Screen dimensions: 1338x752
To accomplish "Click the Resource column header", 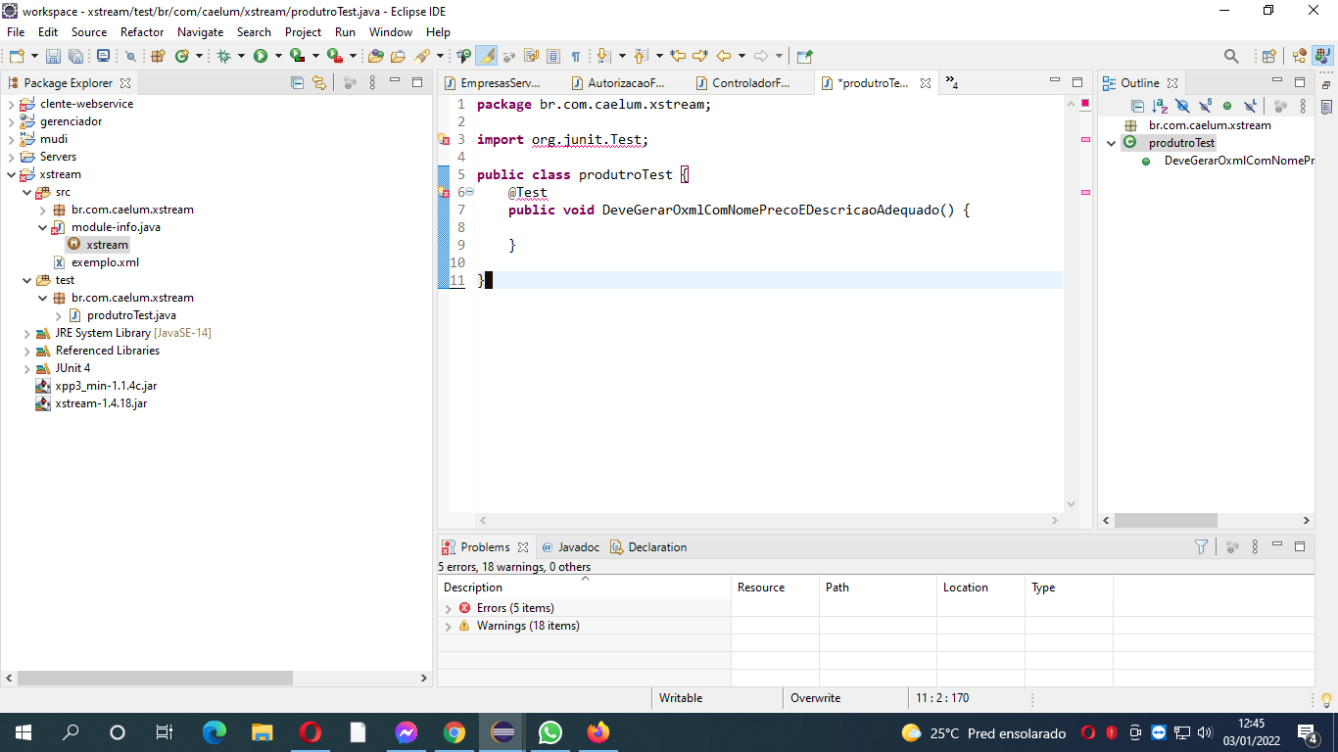I will click(x=775, y=587).
